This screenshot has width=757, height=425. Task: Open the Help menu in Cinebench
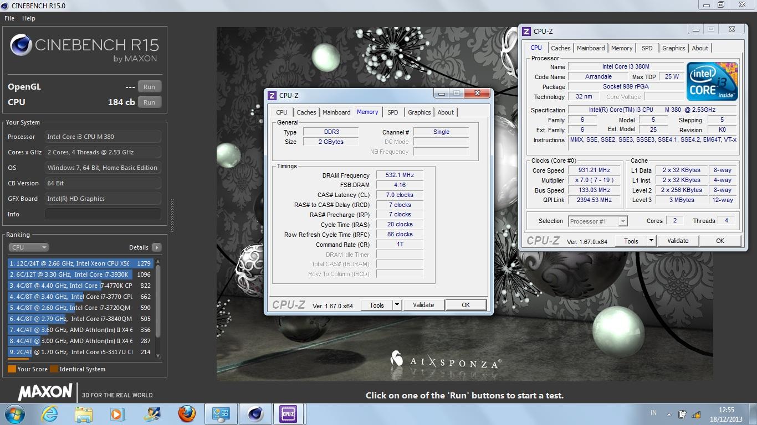pyautogui.click(x=29, y=18)
